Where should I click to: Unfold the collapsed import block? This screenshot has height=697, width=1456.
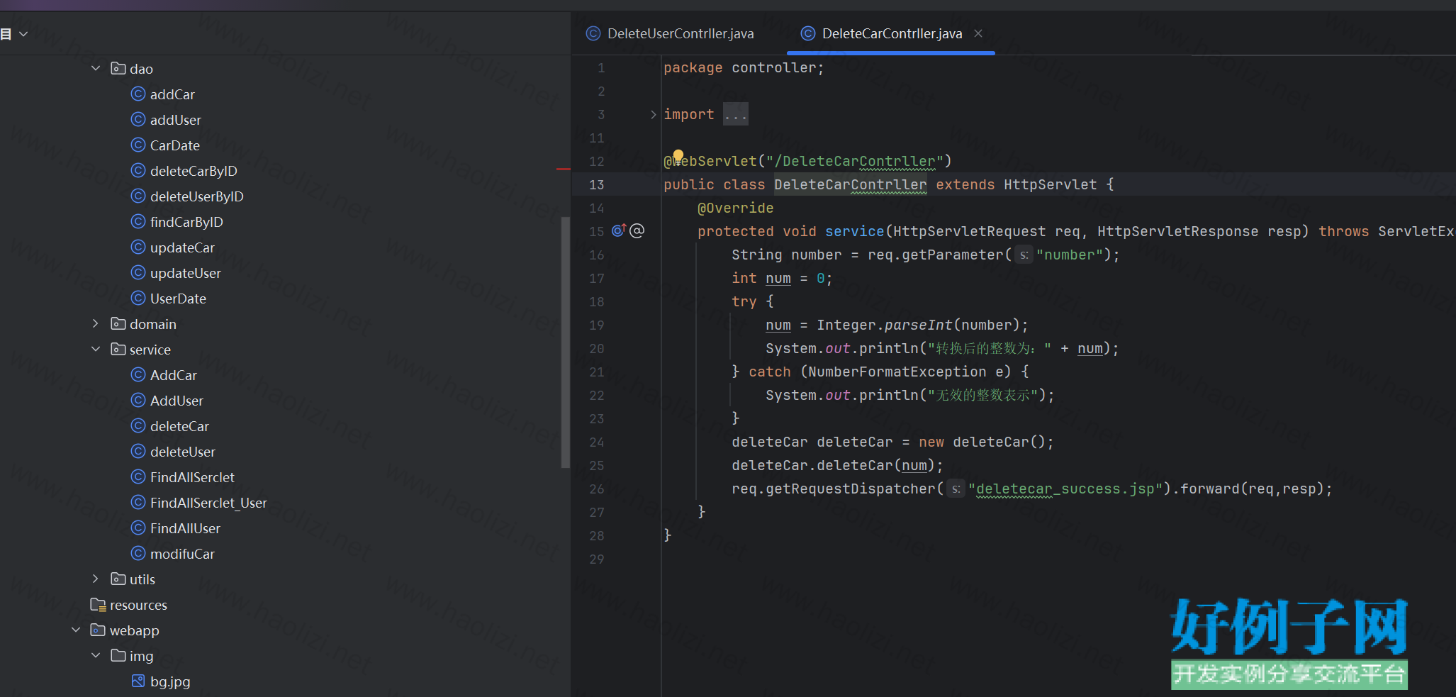pos(653,114)
